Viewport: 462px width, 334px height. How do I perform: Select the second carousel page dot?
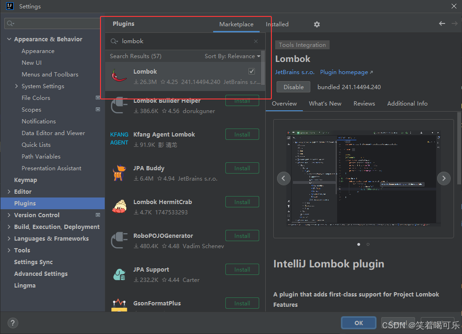pos(368,244)
